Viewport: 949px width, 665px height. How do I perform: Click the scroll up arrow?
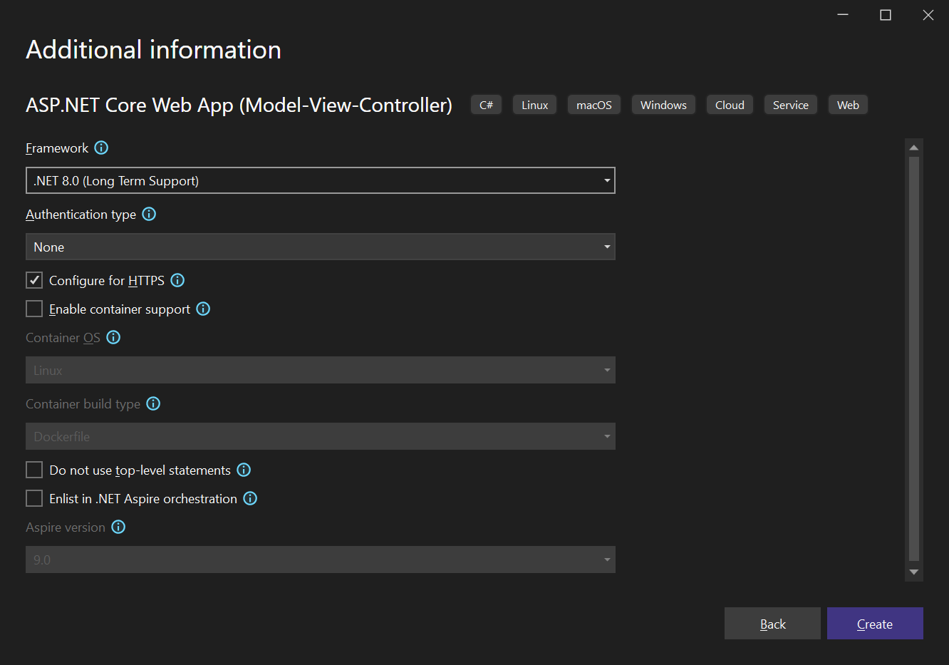click(x=913, y=148)
